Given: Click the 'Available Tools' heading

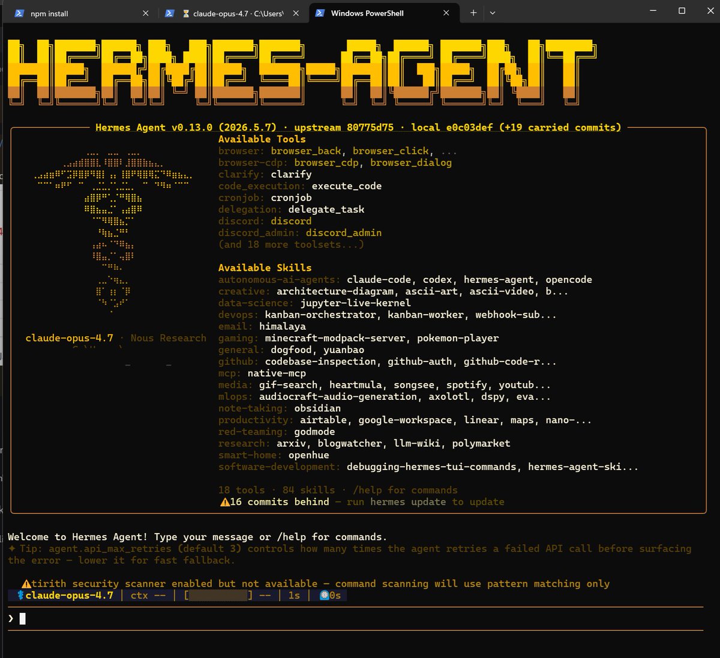Looking at the screenshot, I should point(262,139).
